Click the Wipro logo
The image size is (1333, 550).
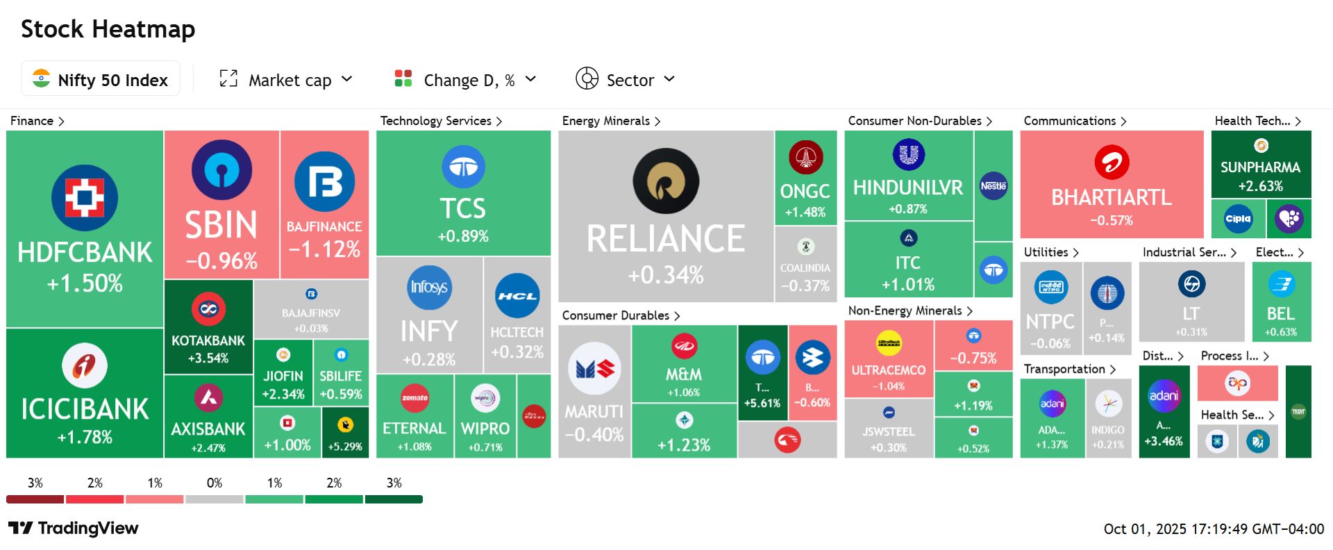coord(485,398)
